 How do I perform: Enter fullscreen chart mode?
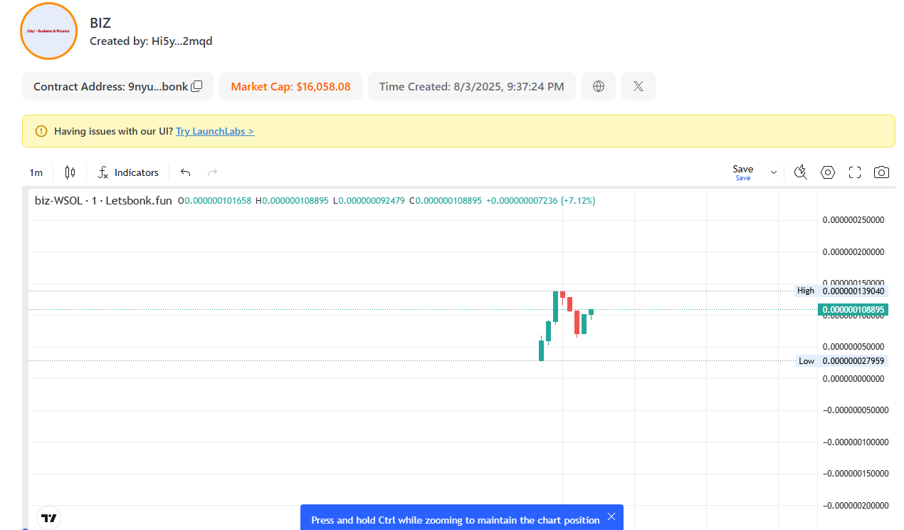click(x=855, y=172)
